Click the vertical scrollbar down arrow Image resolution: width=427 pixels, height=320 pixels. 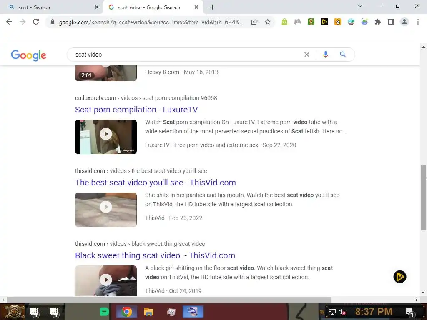(x=424, y=293)
